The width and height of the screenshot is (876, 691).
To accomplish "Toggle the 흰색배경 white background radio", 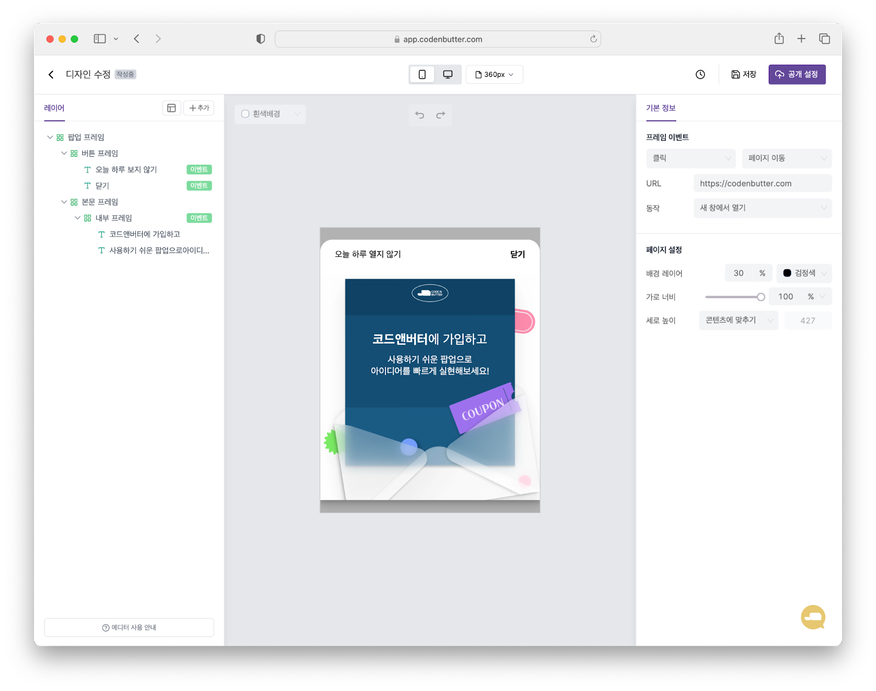I will (x=245, y=114).
